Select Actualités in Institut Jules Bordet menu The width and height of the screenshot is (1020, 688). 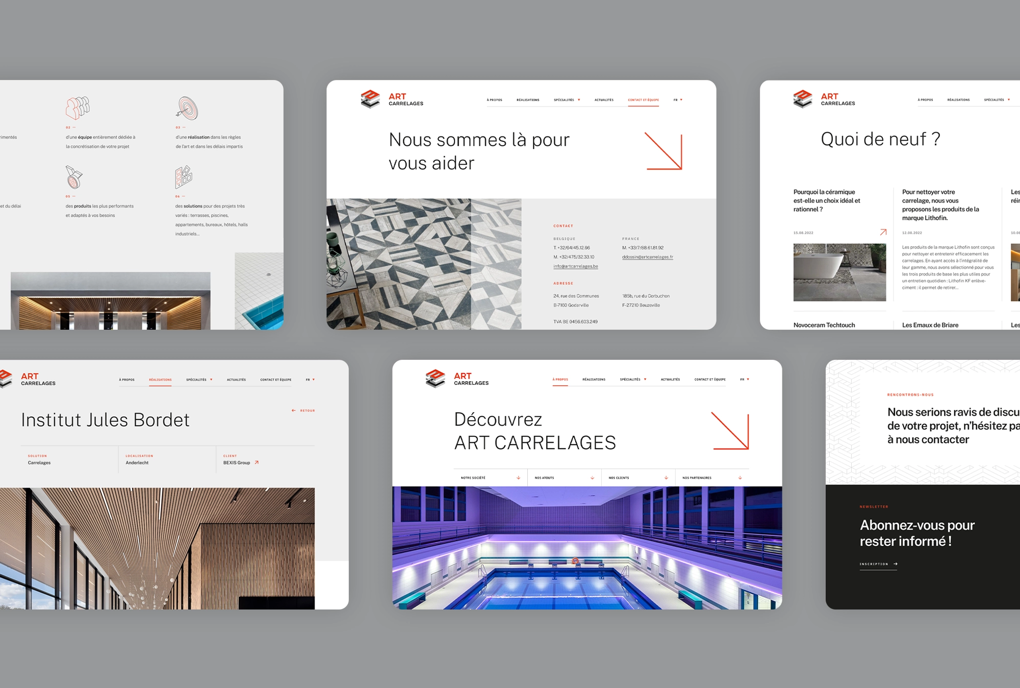point(236,380)
